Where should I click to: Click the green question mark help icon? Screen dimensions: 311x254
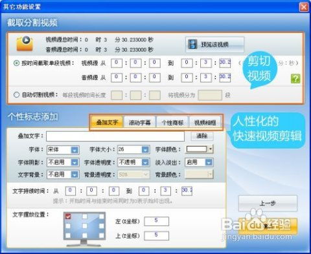pyautogui.click(x=295, y=78)
